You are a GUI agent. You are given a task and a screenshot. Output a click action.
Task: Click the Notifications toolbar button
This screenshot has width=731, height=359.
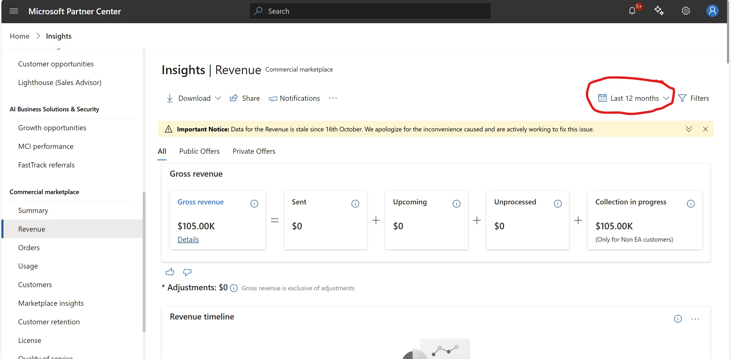click(294, 98)
